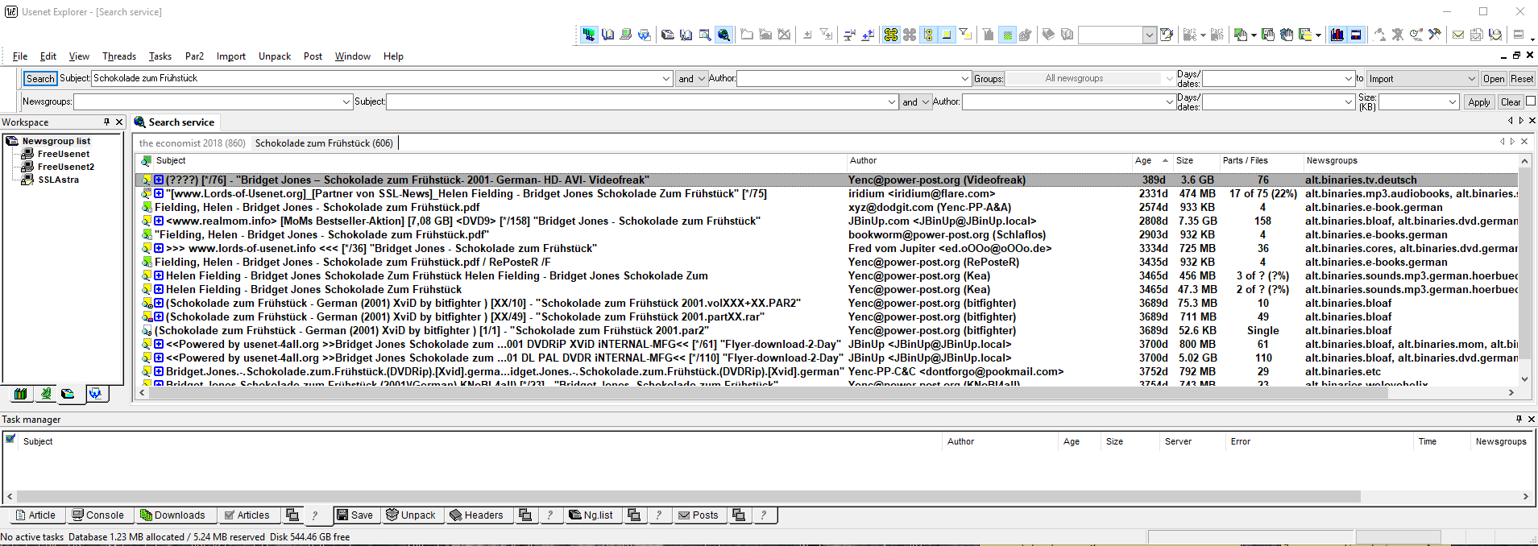Click the Reset button

[x=1521, y=79]
